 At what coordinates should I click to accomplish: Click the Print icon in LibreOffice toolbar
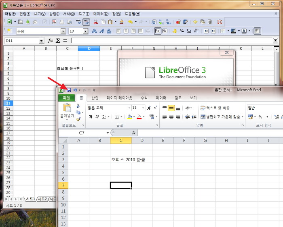click(x=62, y=22)
